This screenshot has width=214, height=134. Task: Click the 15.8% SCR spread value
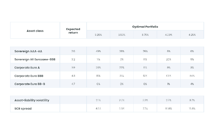tap(192, 108)
